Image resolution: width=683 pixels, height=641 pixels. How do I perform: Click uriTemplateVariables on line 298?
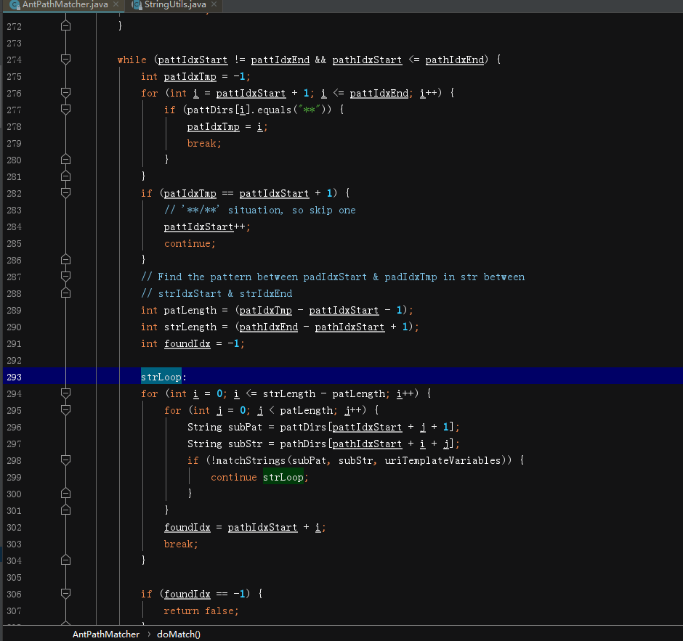point(443,460)
